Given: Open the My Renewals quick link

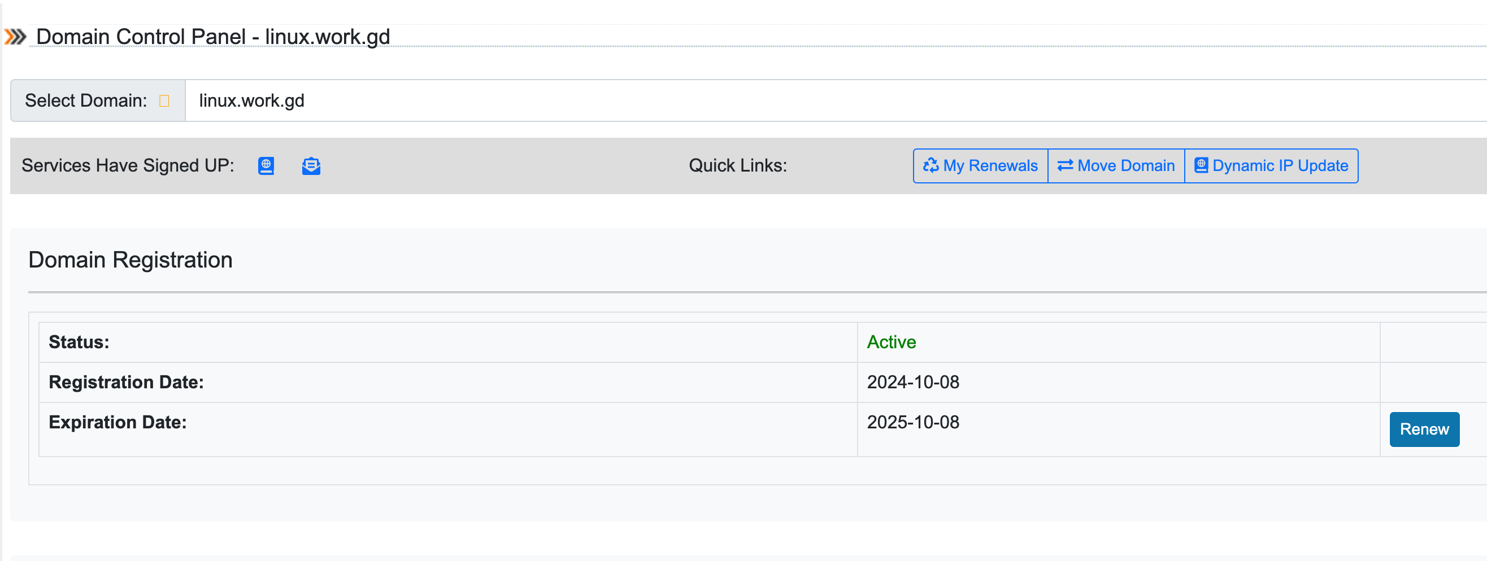Looking at the screenshot, I should pyautogui.click(x=980, y=166).
